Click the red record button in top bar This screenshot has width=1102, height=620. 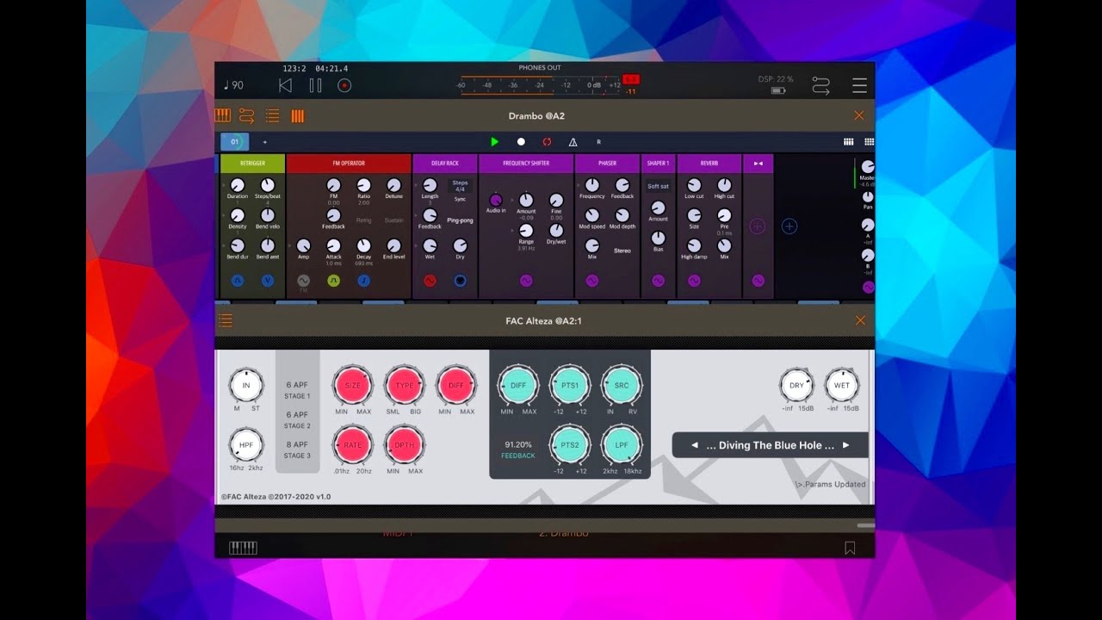point(344,85)
